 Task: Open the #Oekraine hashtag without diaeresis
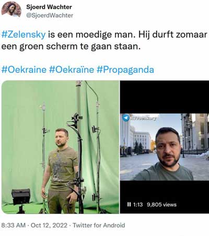pos(24,70)
